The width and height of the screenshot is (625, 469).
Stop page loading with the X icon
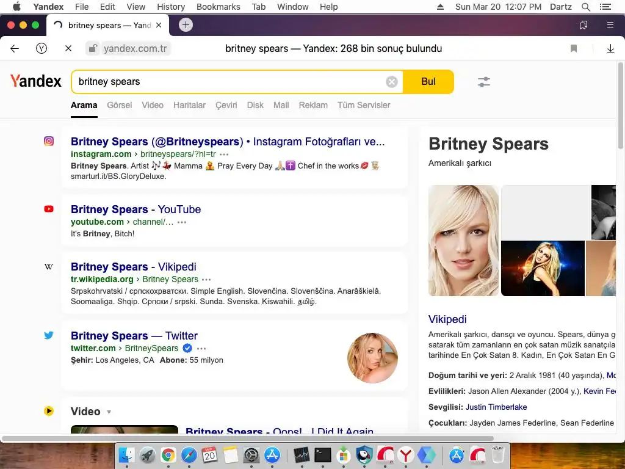click(x=68, y=49)
